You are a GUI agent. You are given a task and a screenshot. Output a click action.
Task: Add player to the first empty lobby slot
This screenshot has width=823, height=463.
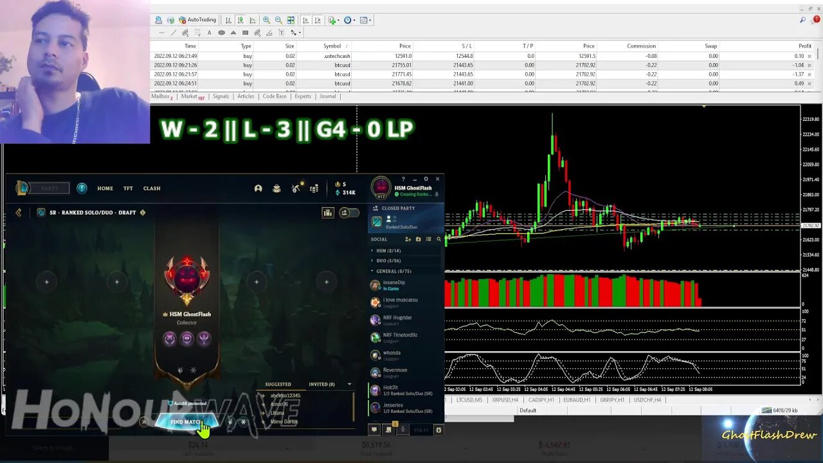[46, 282]
